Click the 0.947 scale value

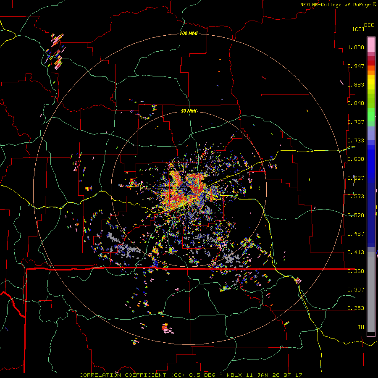tap(356, 66)
